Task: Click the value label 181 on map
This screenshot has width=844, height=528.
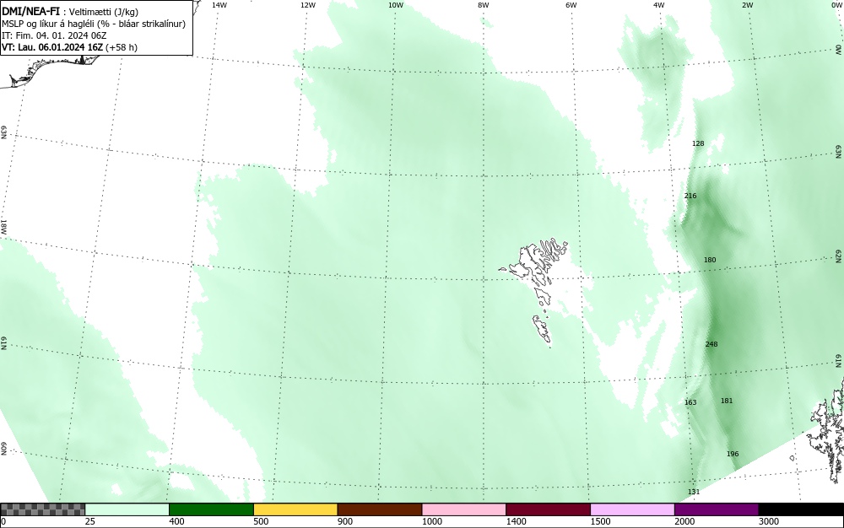Action: [x=727, y=401]
